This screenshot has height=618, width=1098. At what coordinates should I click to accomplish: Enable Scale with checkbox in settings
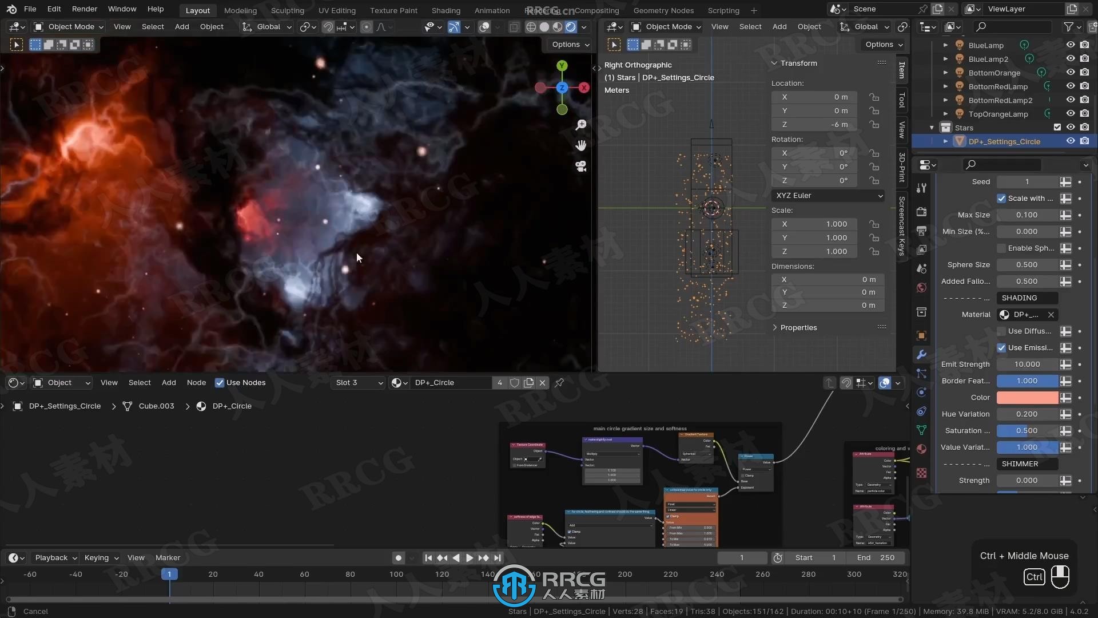point(1001,197)
